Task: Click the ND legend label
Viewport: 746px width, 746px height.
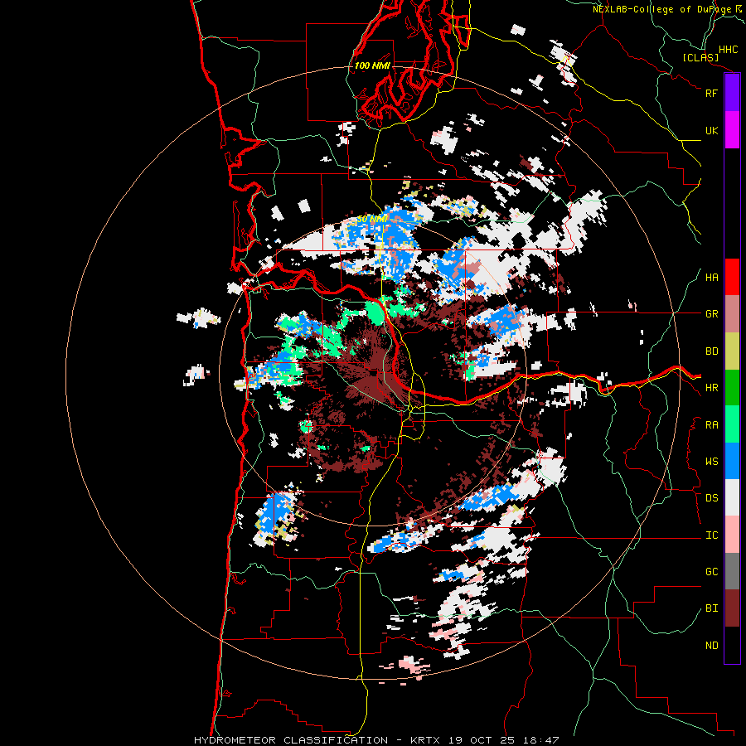Action: [711, 646]
